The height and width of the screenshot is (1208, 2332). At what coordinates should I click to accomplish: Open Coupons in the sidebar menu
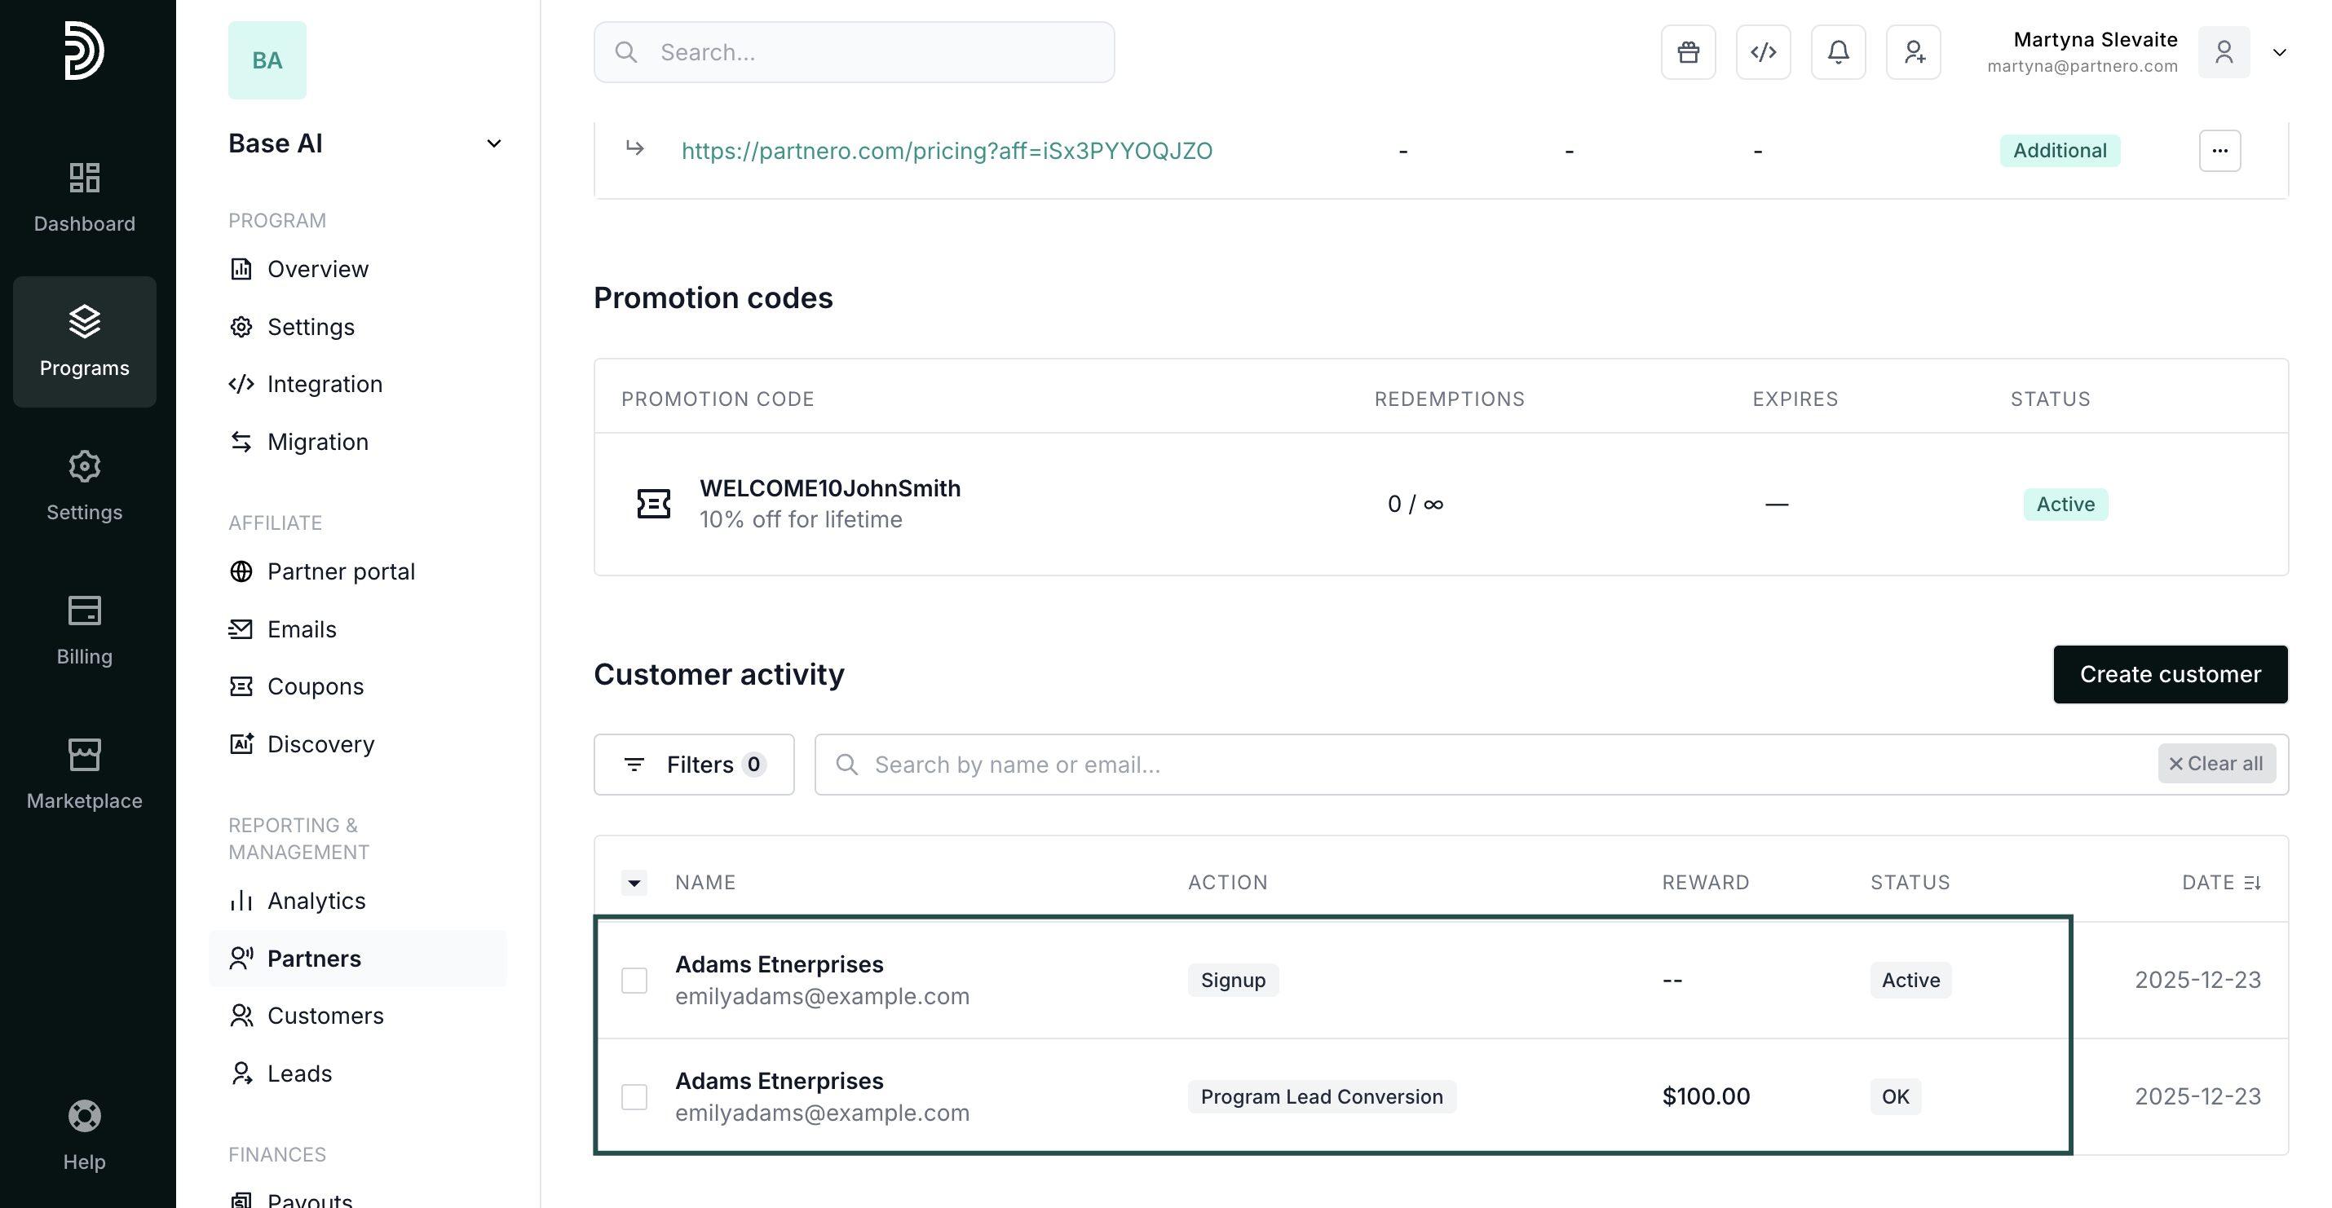click(315, 687)
